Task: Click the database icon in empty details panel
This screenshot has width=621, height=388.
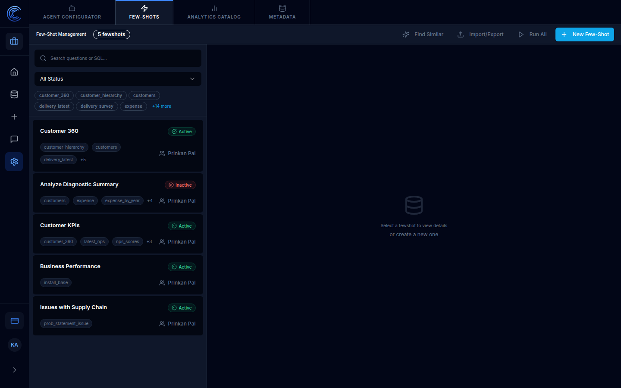Action: [414, 205]
